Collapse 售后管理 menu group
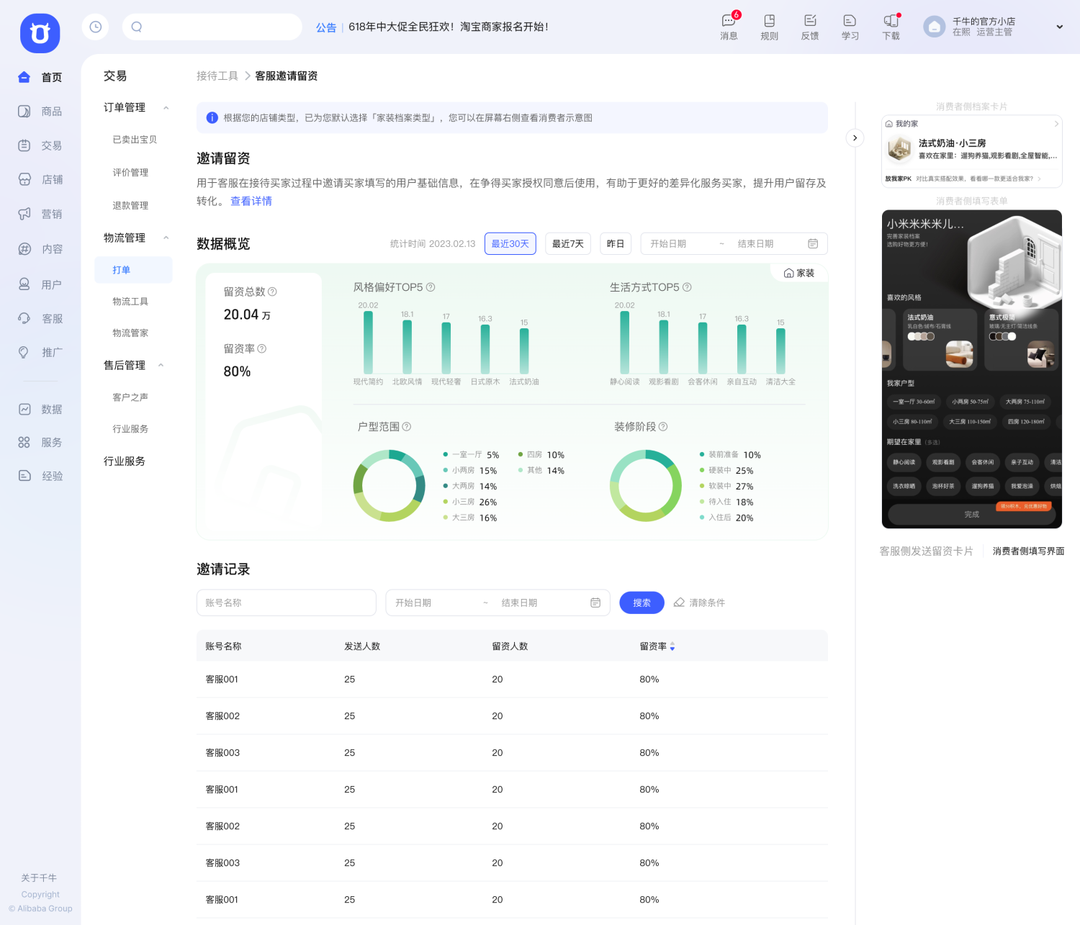Viewport: 1080px width, 925px height. [161, 366]
